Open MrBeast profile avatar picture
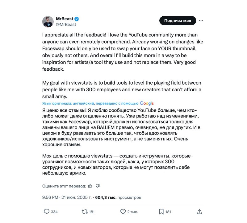Viewport: 247px width, 223px height. [x=48, y=22]
